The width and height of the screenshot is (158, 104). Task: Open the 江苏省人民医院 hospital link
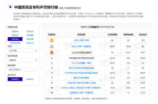click(81, 88)
